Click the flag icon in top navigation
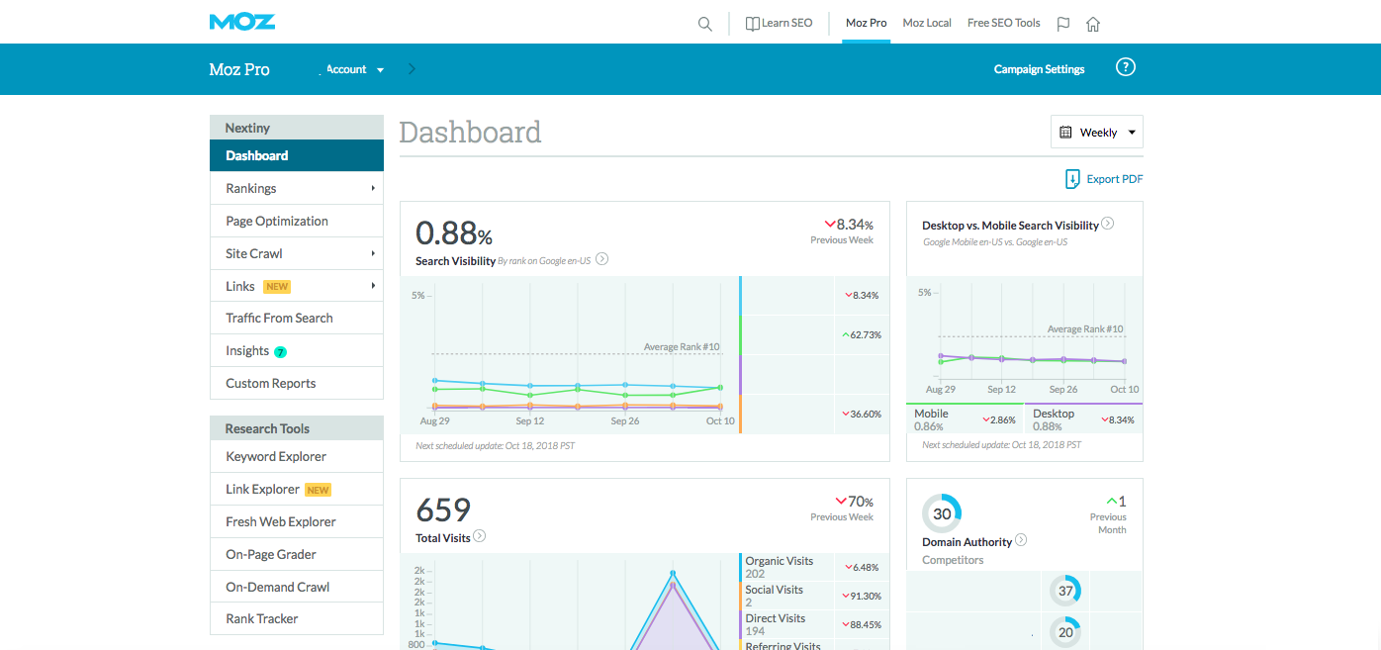This screenshot has height=650, width=1381. pos(1063,24)
